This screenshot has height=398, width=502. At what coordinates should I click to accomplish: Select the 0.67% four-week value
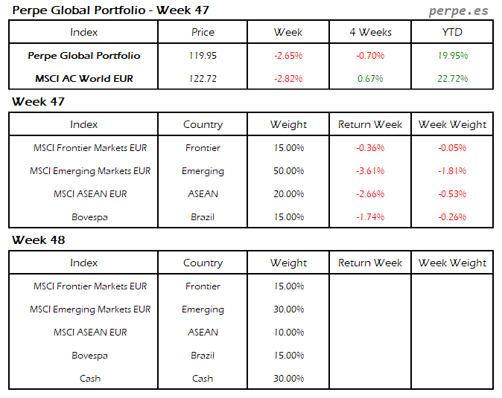370,78
